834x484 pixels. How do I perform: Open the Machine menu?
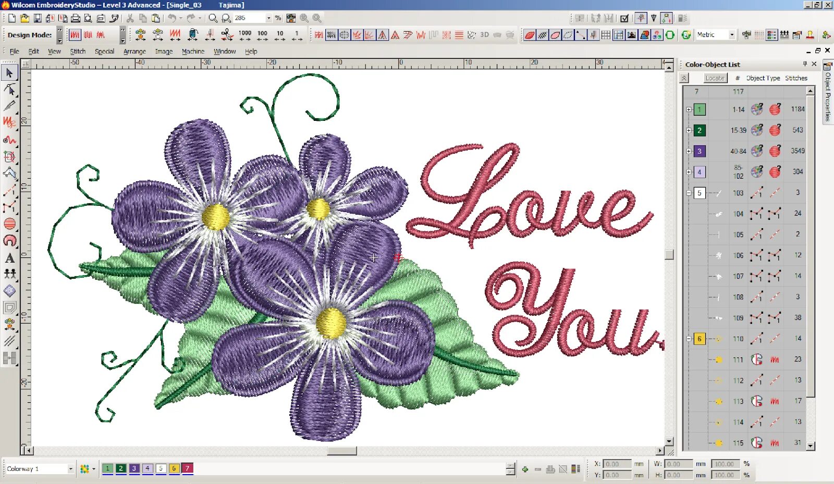click(x=193, y=51)
